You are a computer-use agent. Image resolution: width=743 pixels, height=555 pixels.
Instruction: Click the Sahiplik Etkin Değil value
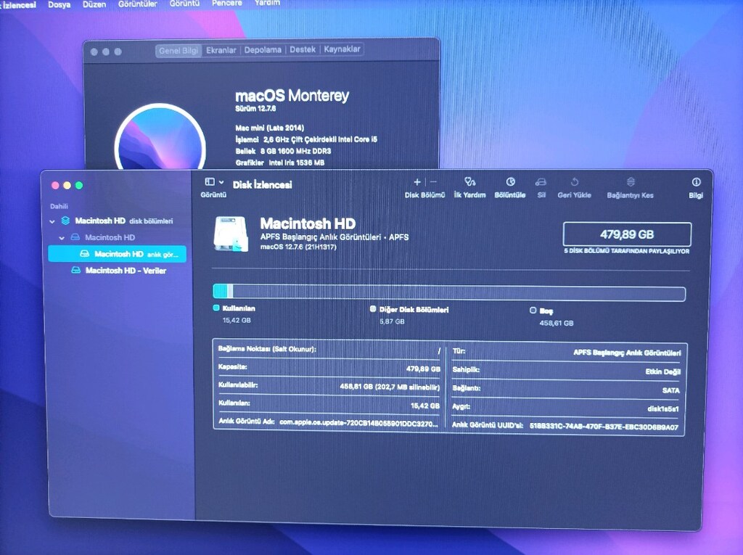[663, 371]
